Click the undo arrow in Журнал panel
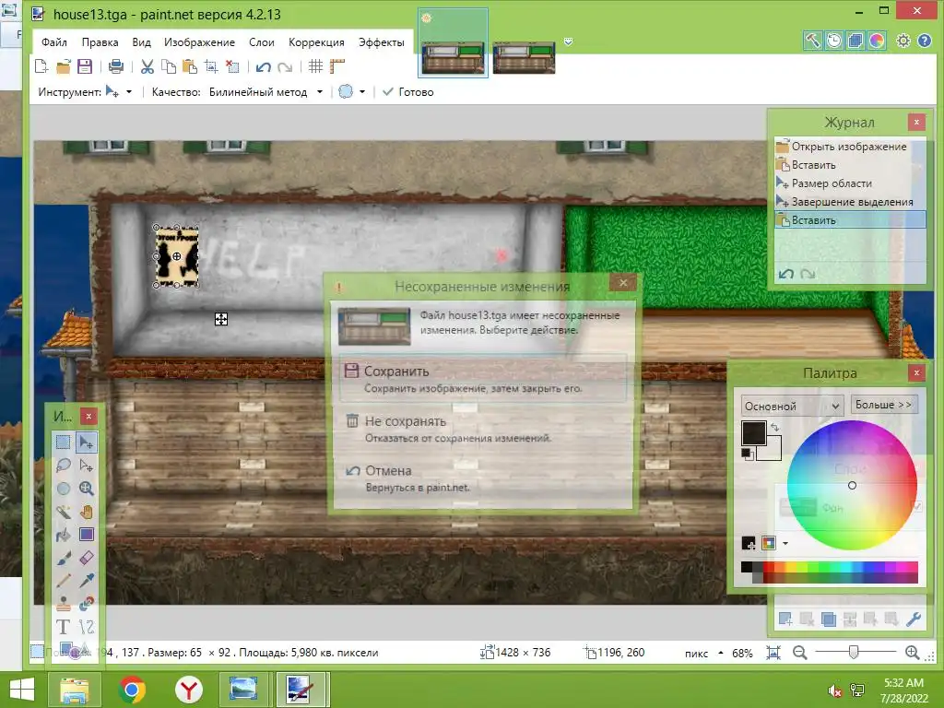The height and width of the screenshot is (708, 944). pyautogui.click(x=785, y=274)
